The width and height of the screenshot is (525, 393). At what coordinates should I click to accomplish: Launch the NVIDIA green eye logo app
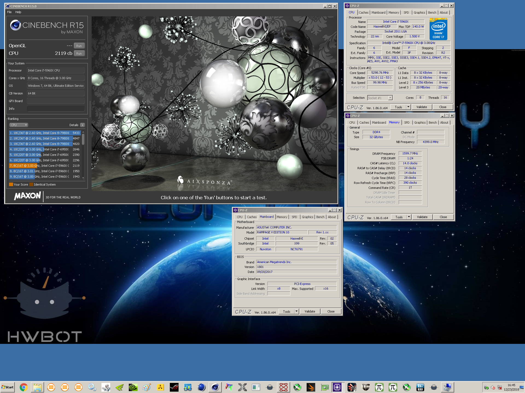point(133,387)
